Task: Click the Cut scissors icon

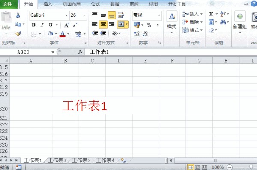Action: 18,15
